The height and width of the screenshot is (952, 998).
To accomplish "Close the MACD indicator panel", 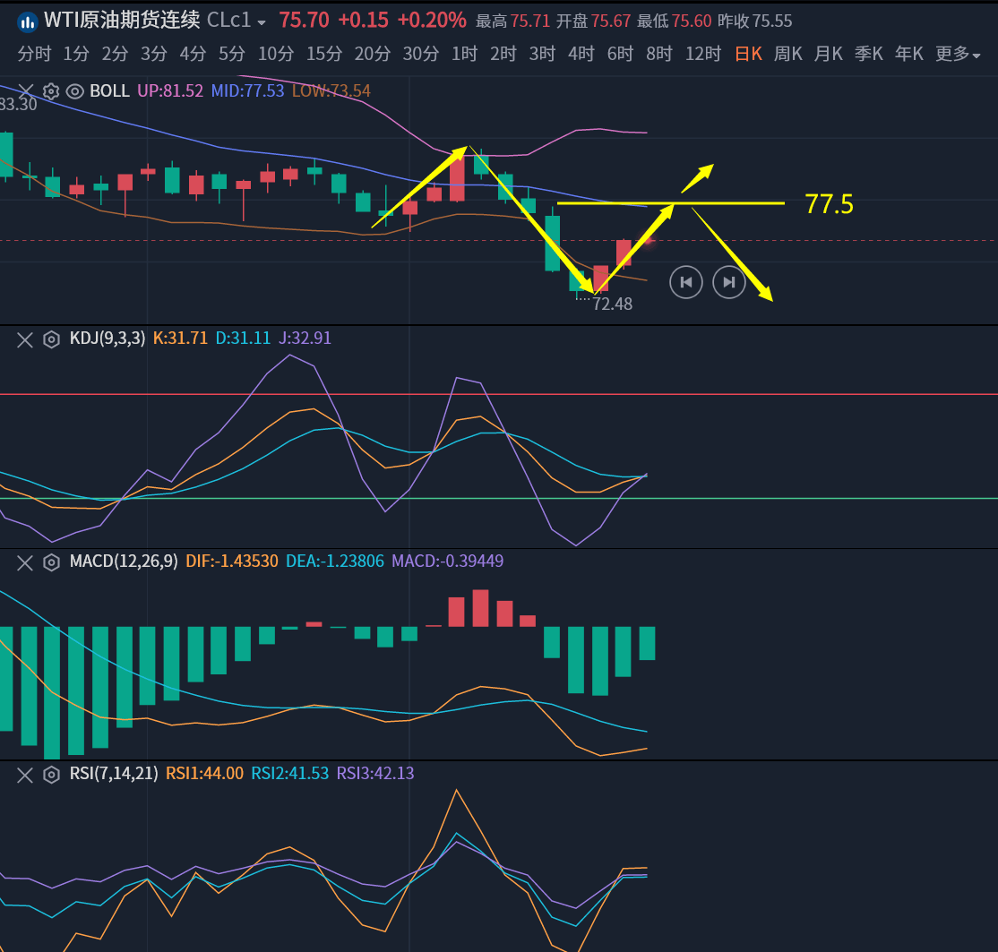I will click(x=25, y=562).
